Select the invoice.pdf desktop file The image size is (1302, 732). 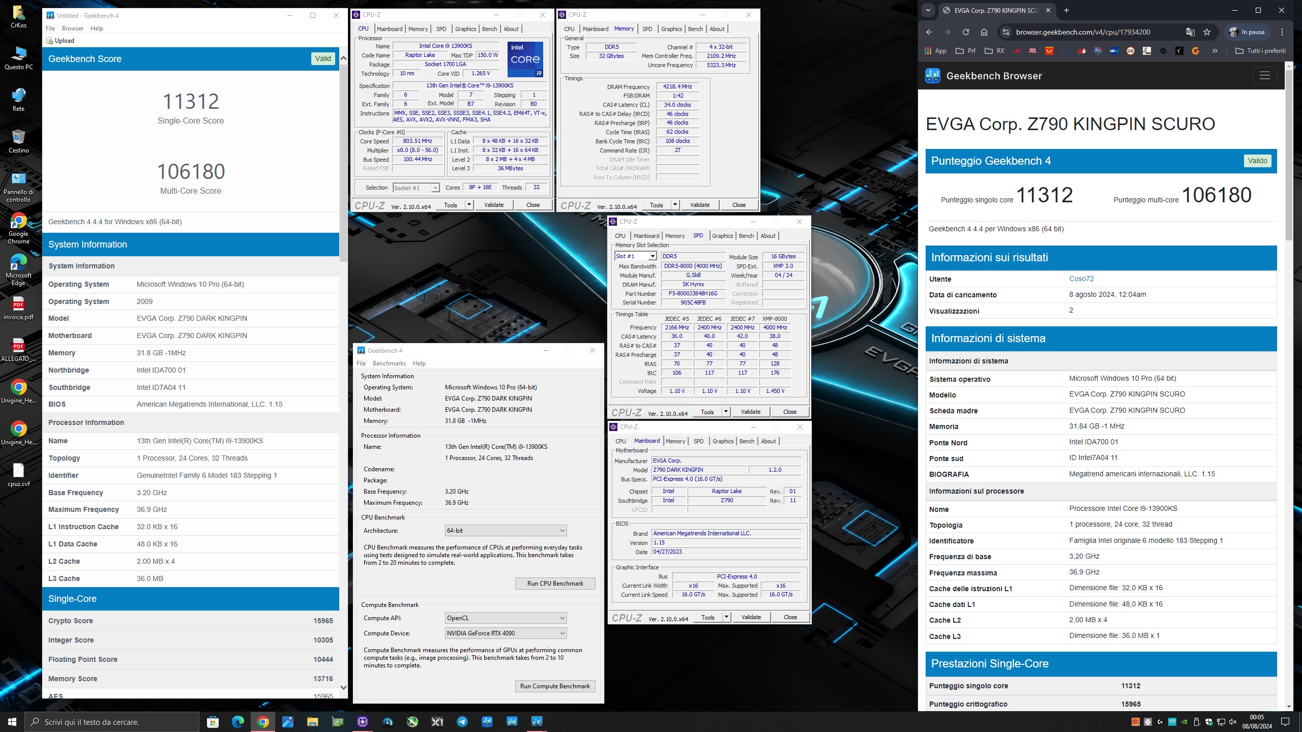coord(19,308)
